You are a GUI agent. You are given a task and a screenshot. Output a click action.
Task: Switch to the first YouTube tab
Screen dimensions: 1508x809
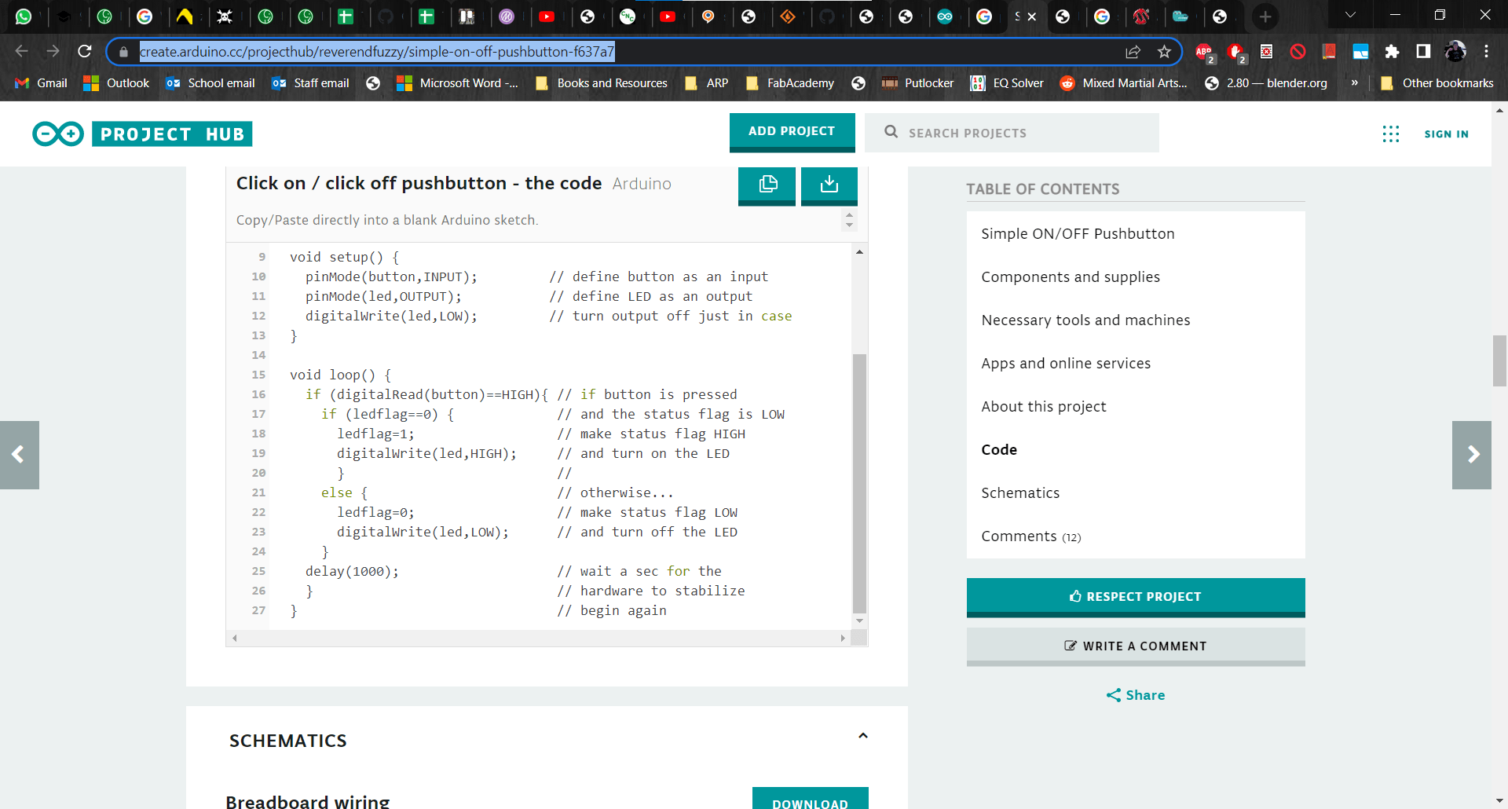[x=547, y=16]
